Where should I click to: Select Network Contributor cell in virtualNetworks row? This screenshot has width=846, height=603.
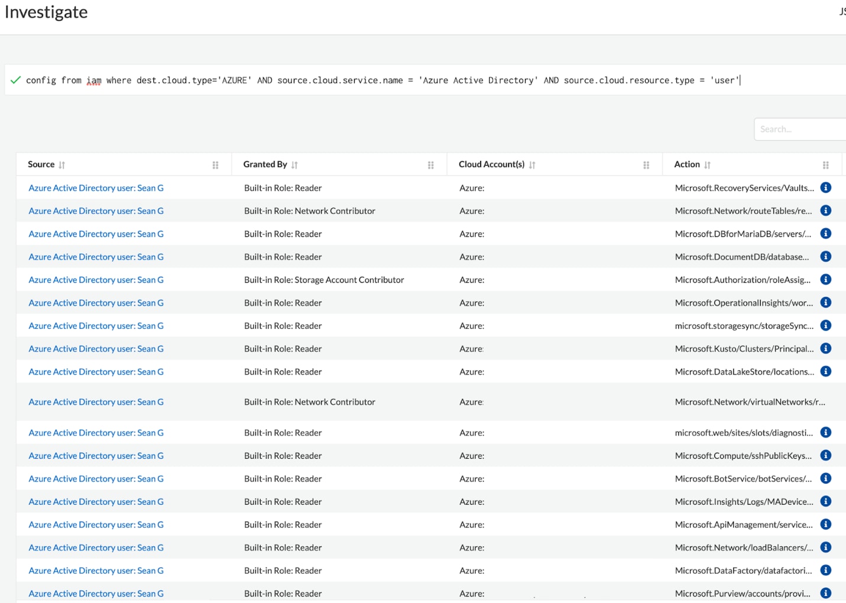[310, 402]
